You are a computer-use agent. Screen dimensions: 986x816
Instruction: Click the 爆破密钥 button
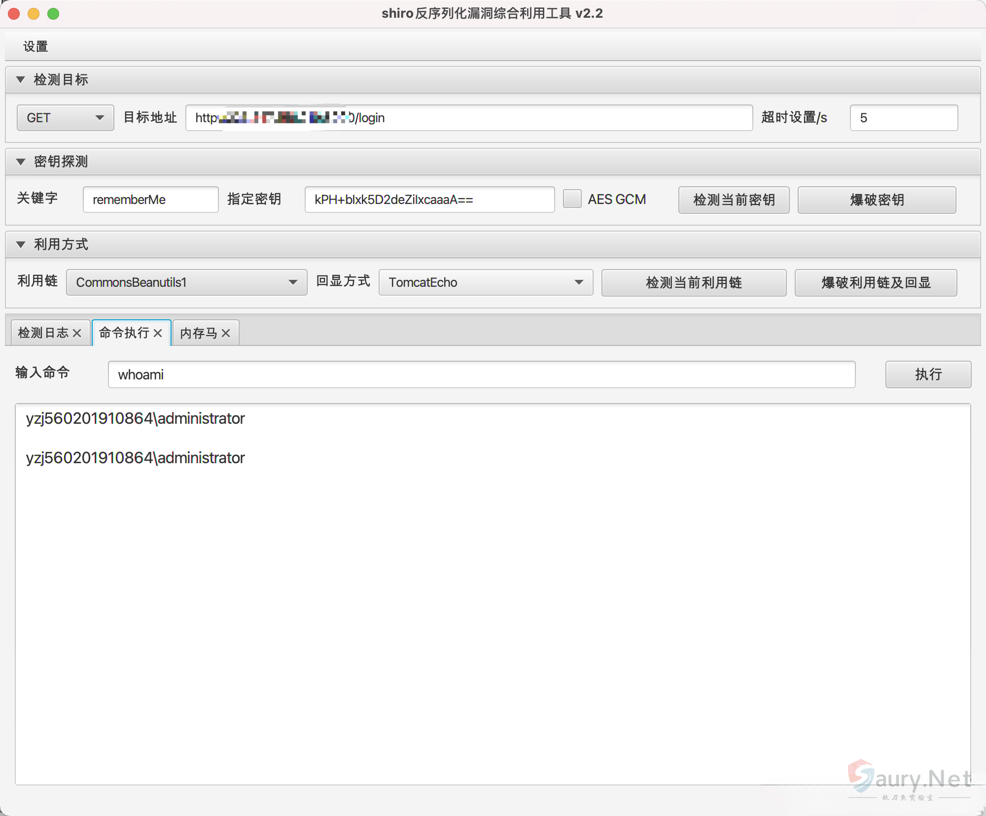(x=877, y=200)
